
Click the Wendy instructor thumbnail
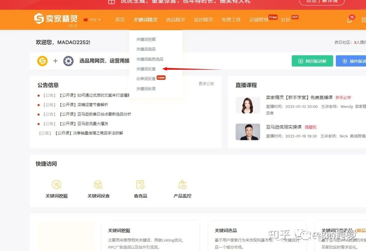(x=248, y=105)
